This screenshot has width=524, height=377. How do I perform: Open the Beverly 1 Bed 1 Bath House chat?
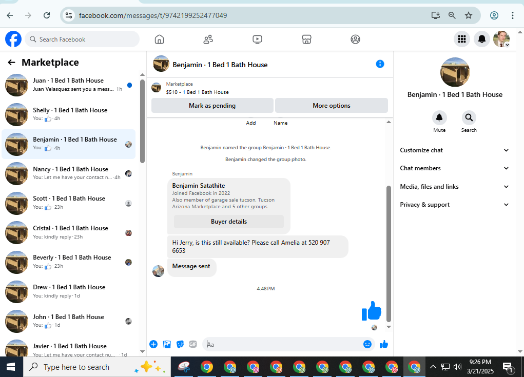(68, 262)
